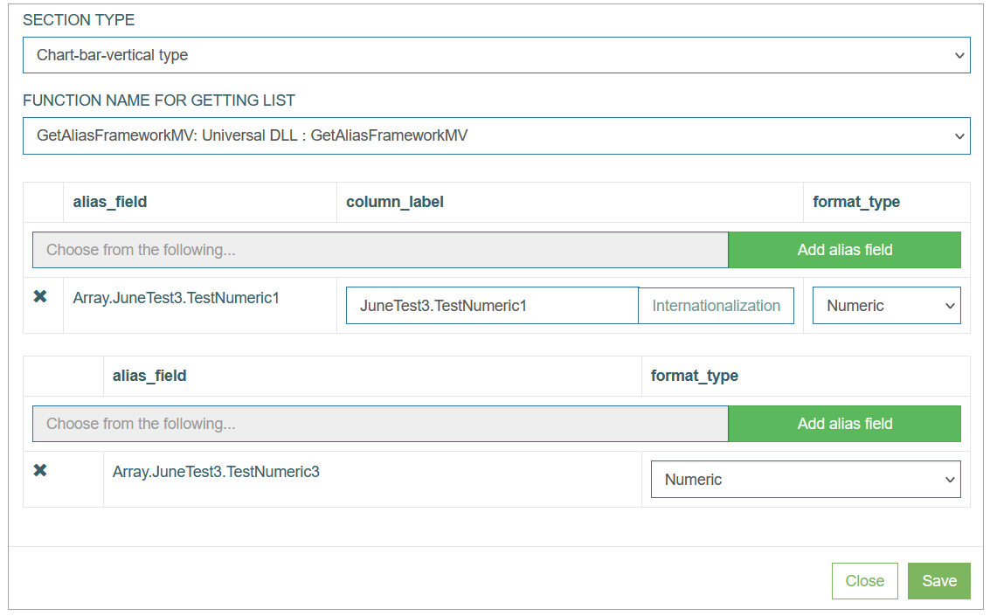The width and height of the screenshot is (990, 616).
Task: Click the second table's alias_field header
Action: coord(149,376)
